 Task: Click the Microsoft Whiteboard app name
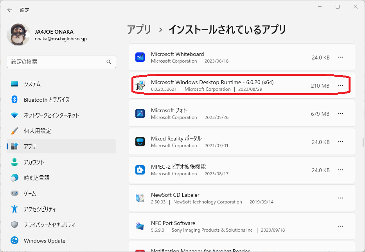[177, 54]
